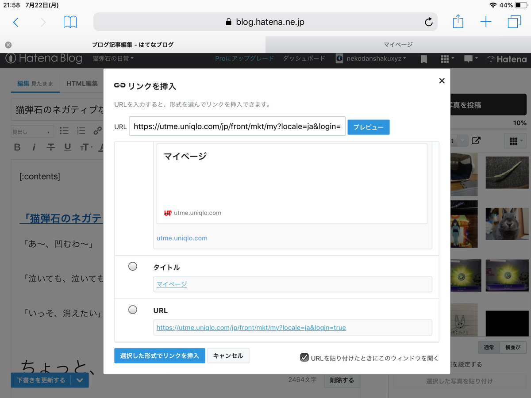Click the プレビュー button
This screenshot has height=398, width=531.
pos(368,127)
